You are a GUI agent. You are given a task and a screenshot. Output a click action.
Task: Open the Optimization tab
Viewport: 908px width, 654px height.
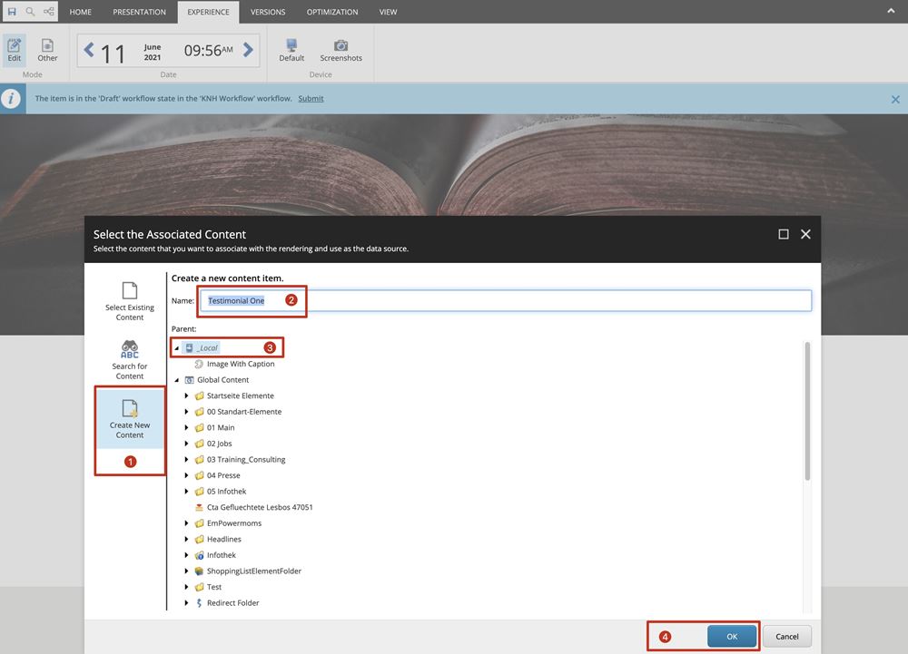pos(331,12)
